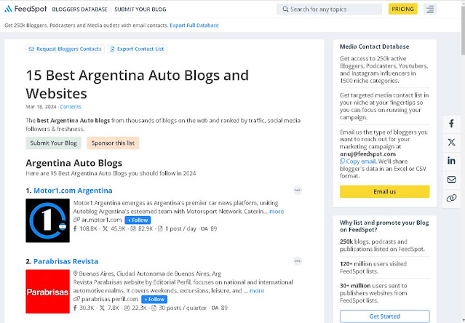Click Sponsor this list button
This screenshot has width=465, height=323.
(x=113, y=143)
